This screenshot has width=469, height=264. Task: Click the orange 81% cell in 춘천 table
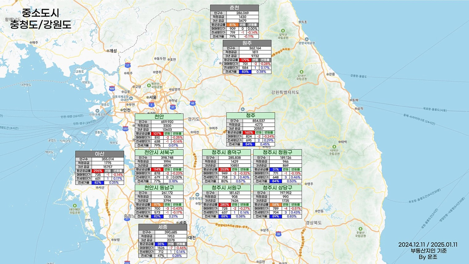tap(233, 25)
